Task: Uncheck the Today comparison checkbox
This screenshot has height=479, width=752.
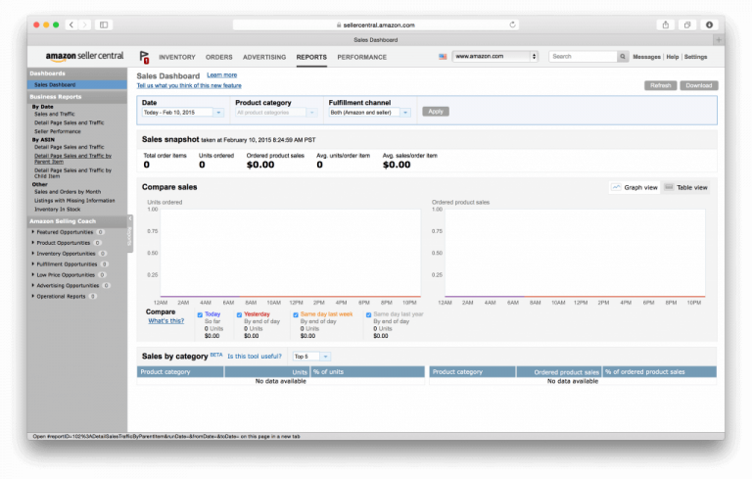Action: [201, 315]
